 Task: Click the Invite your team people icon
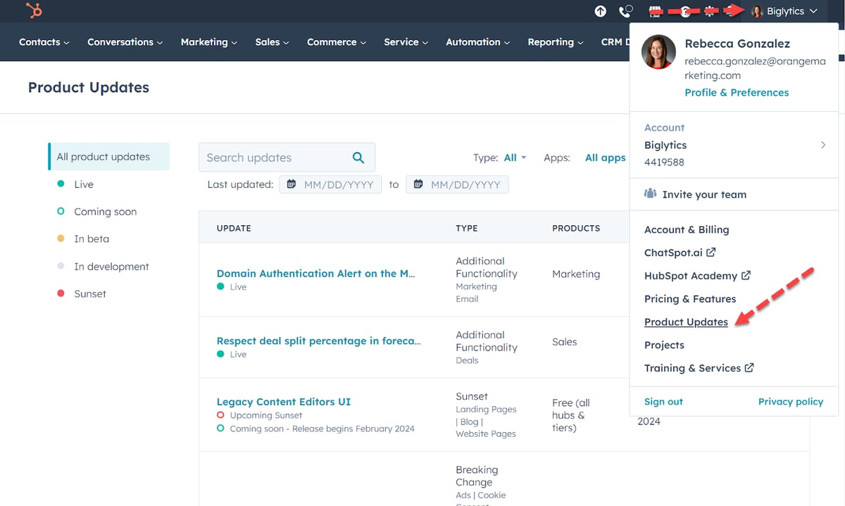(650, 194)
